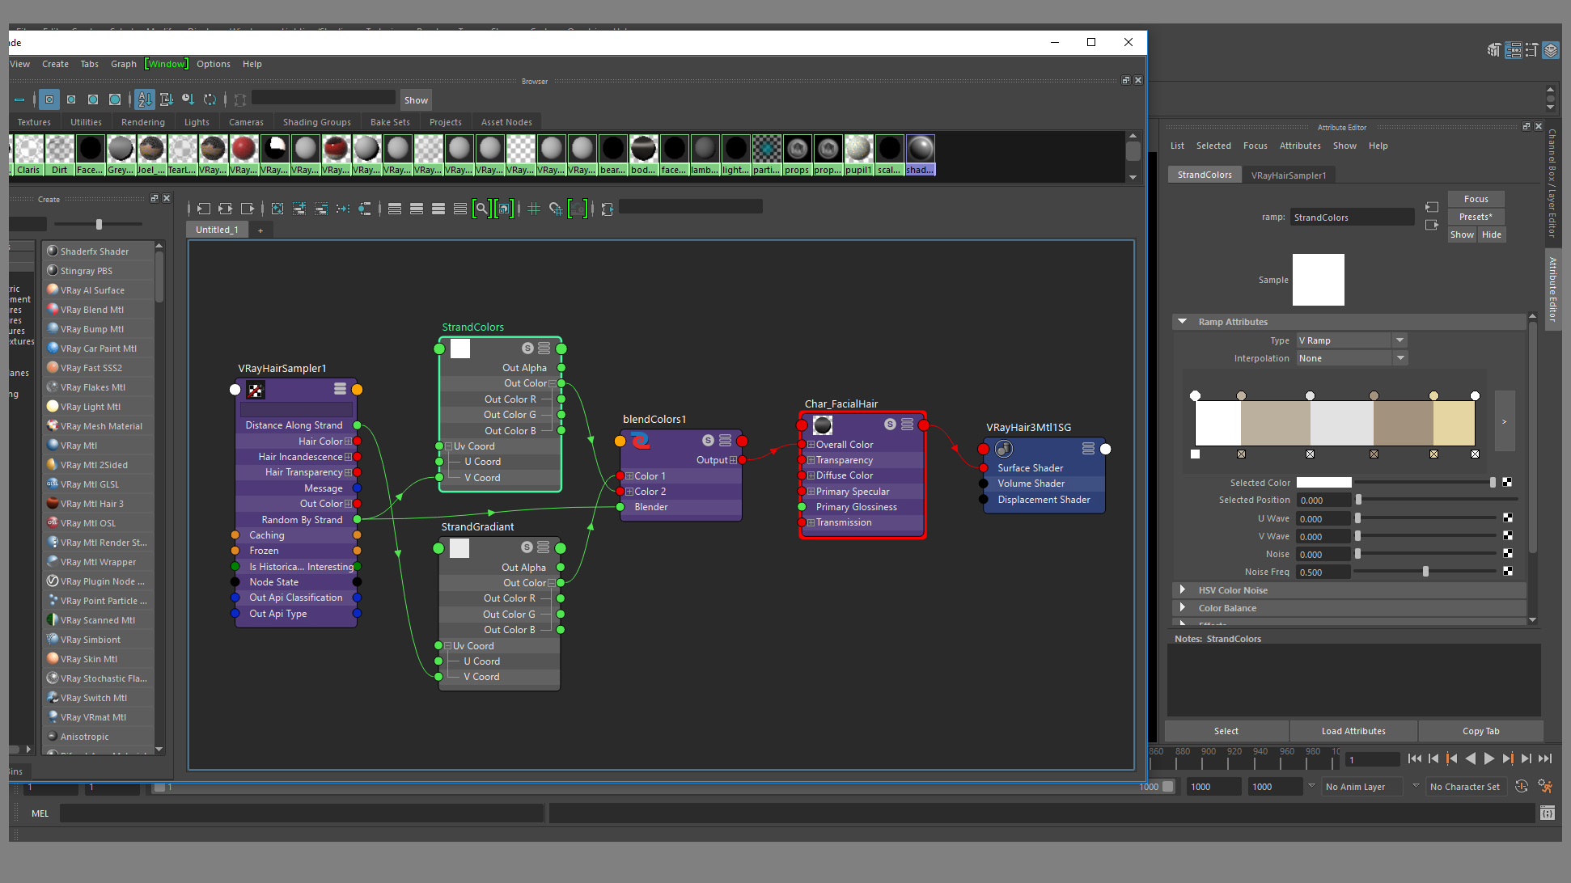The image size is (1571, 883).
Task: Click reverse sort order icon in Browser
Action: tap(210, 99)
